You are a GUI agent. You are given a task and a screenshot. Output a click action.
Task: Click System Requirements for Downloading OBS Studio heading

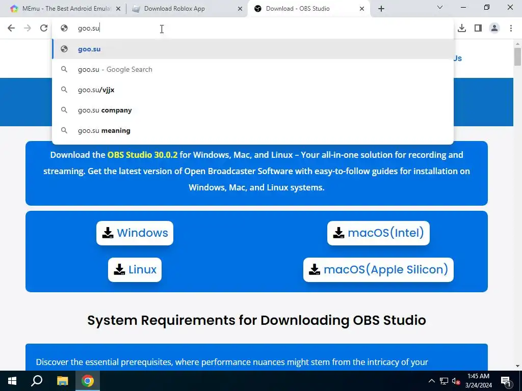click(x=257, y=320)
